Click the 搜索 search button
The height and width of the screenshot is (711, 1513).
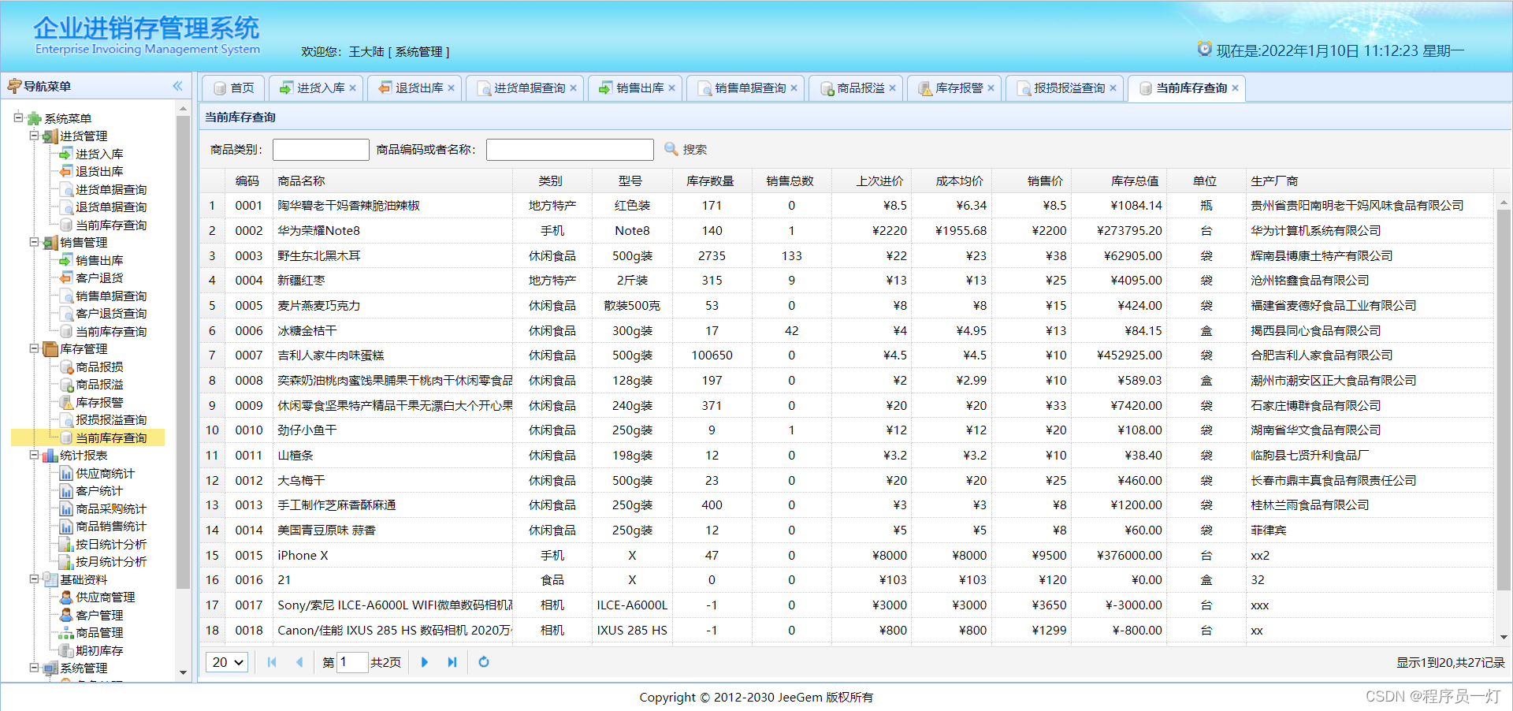pyautogui.click(x=686, y=149)
